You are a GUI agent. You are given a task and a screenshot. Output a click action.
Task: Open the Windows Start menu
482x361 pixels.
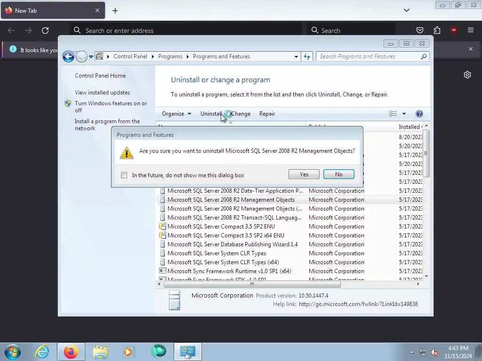point(13,352)
